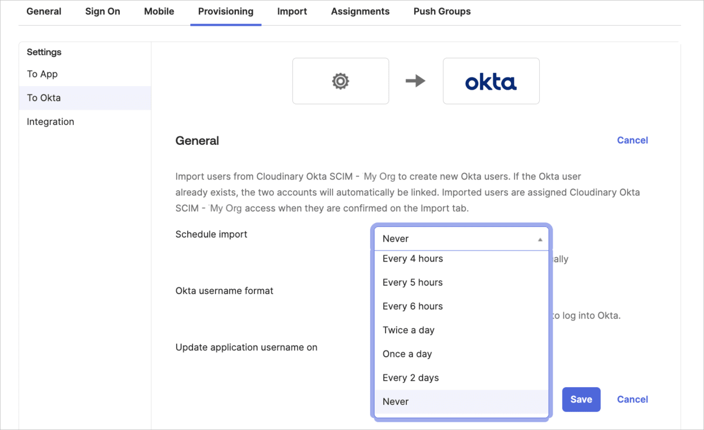Switch to Push Groups tab
704x430 pixels.
[x=442, y=11]
